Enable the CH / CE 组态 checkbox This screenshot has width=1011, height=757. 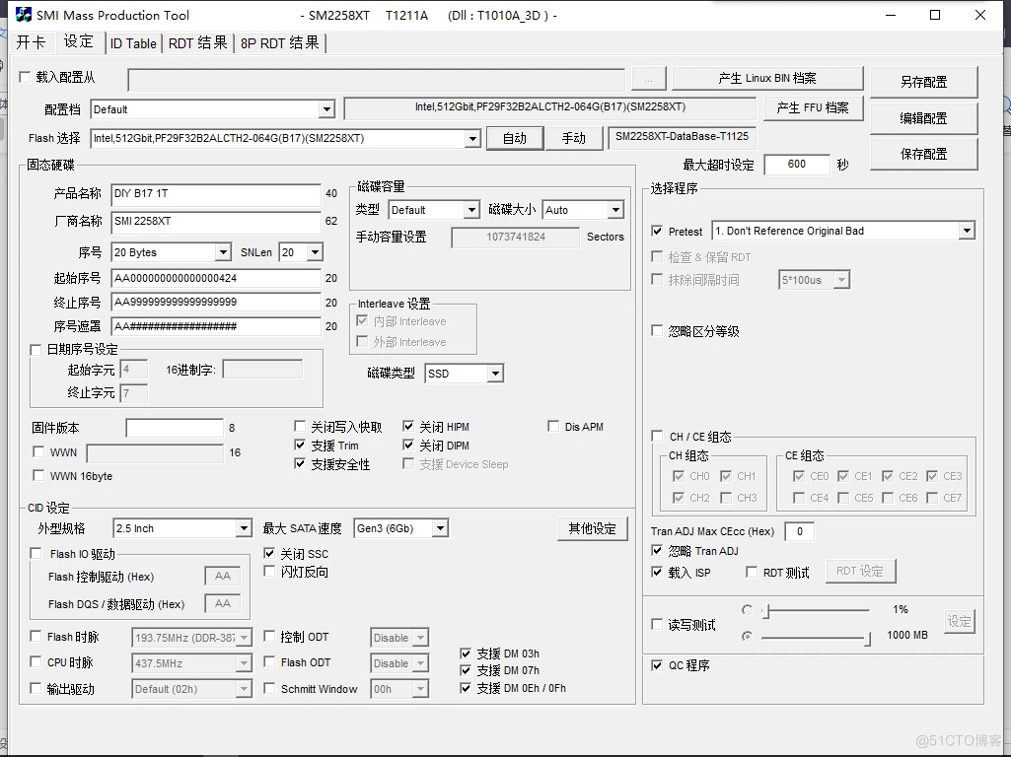coord(657,436)
